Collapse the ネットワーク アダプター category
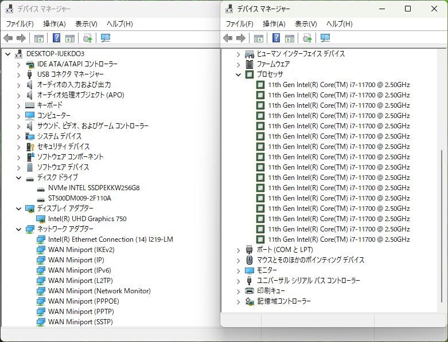This screenshot has height=342, width=448. coord(19,229)
